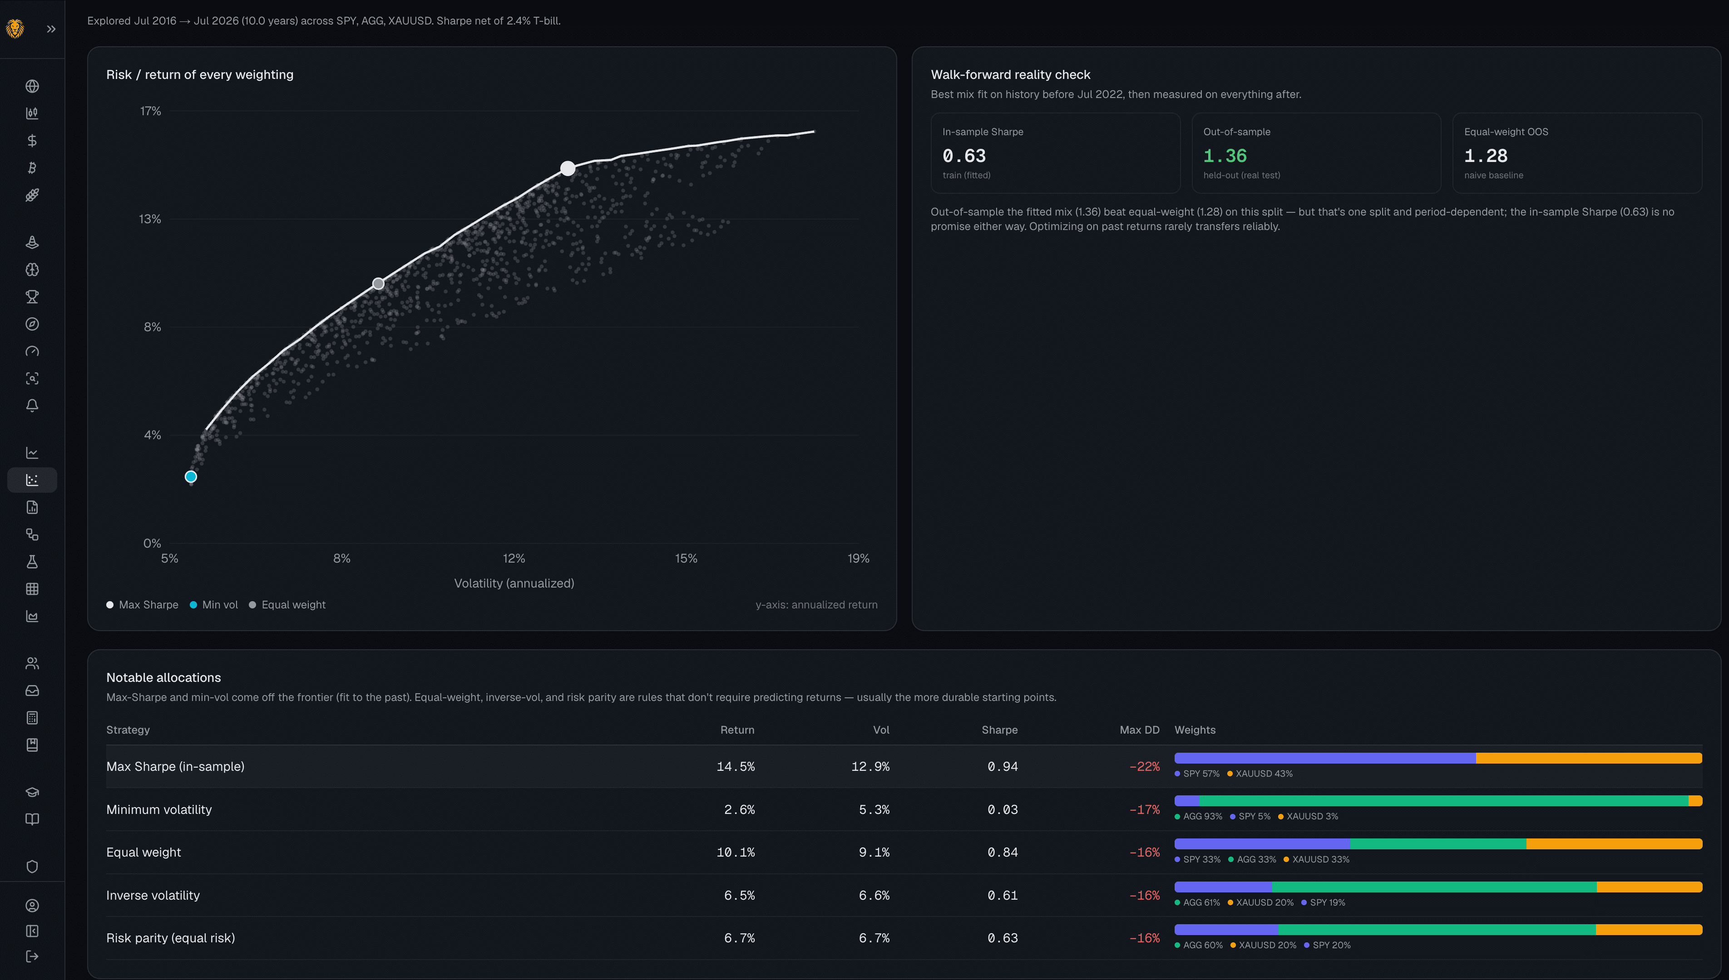Click the Equal-weight OOS 1.28 card

pyautogui.click(x=1577, y=153)
